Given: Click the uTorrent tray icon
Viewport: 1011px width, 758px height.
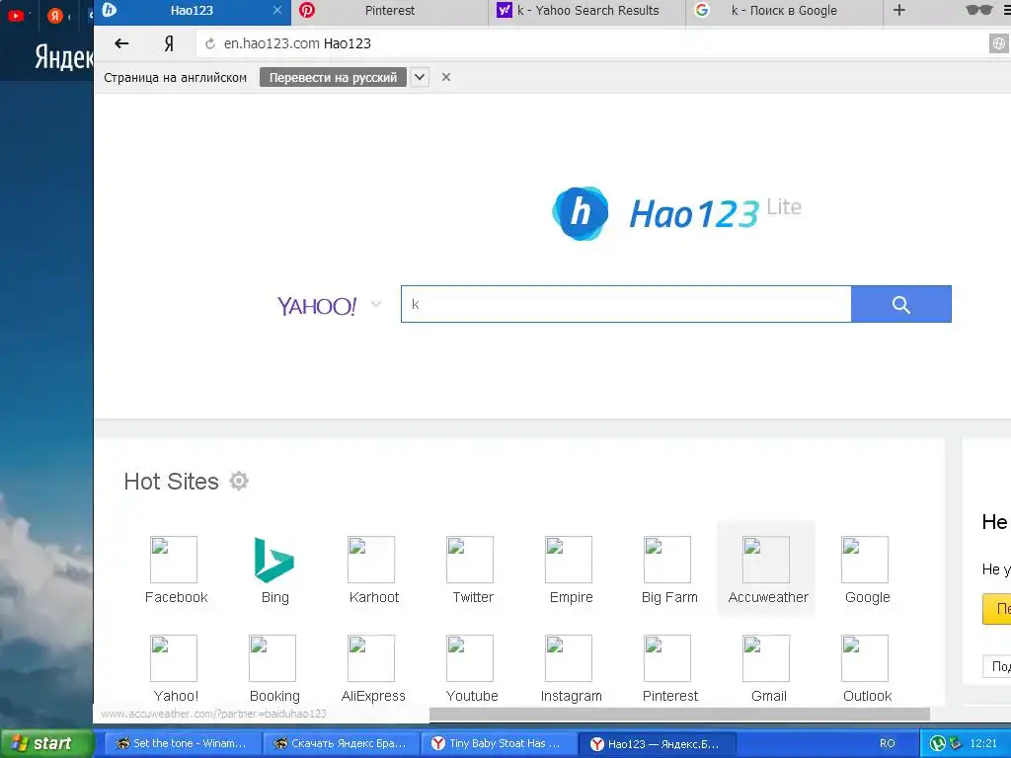Looking at the screenshot, I should point(937,743).
